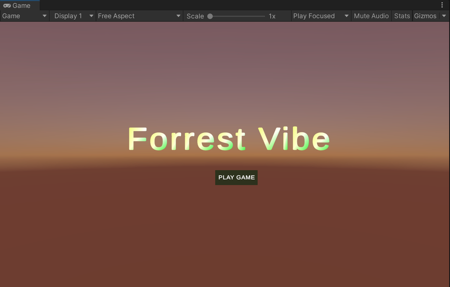Open the Play Focused dropdown
Viewport: 450px width, 287px height.
321,16
